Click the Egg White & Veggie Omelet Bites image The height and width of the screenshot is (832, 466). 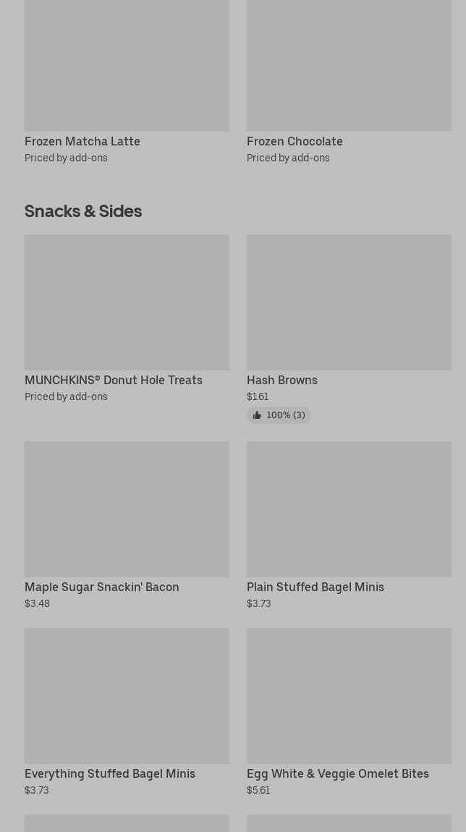(349, 695)
